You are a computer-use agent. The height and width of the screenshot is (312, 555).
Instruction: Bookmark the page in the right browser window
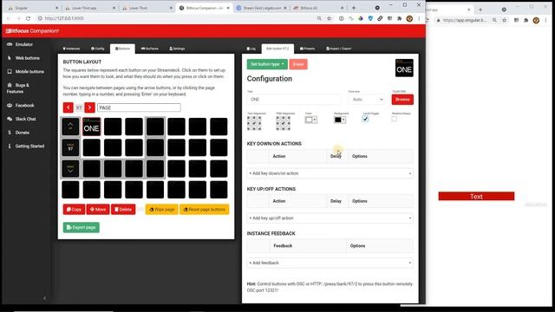coord(505,21)
